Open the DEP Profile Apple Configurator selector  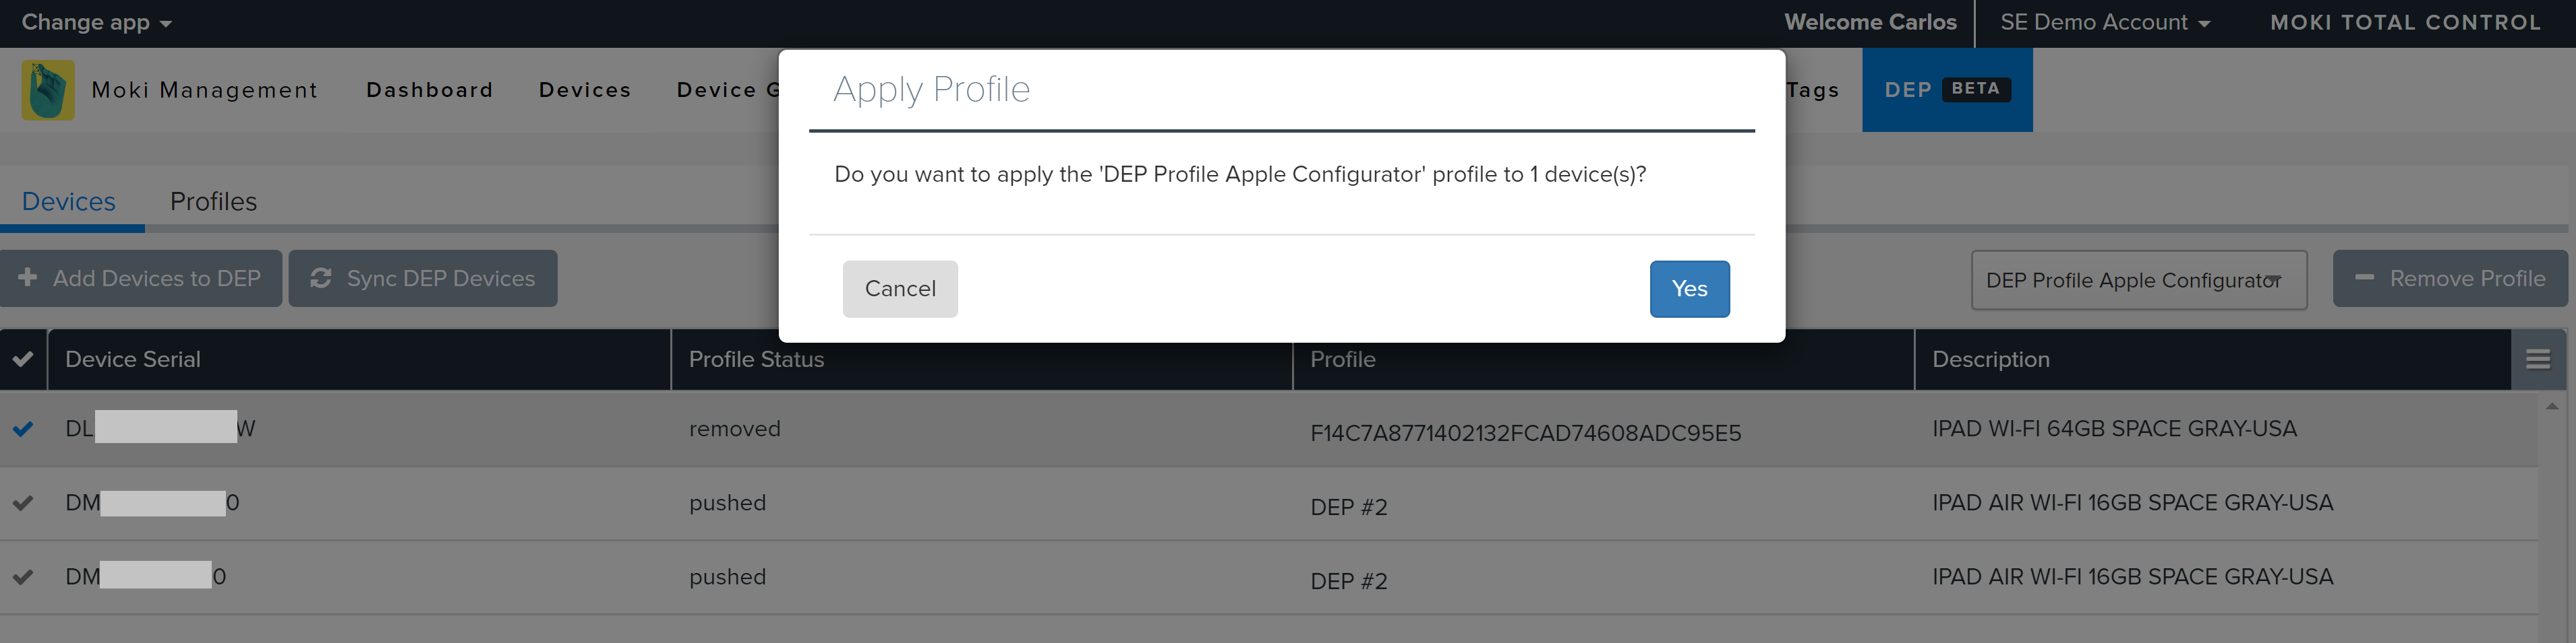tap(2138, 281)
